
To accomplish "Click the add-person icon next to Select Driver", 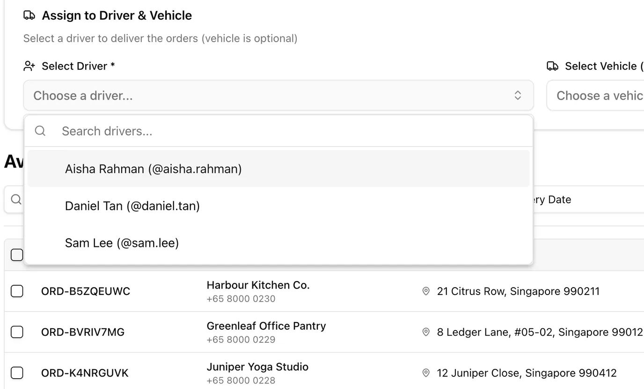I will point(29,66).
